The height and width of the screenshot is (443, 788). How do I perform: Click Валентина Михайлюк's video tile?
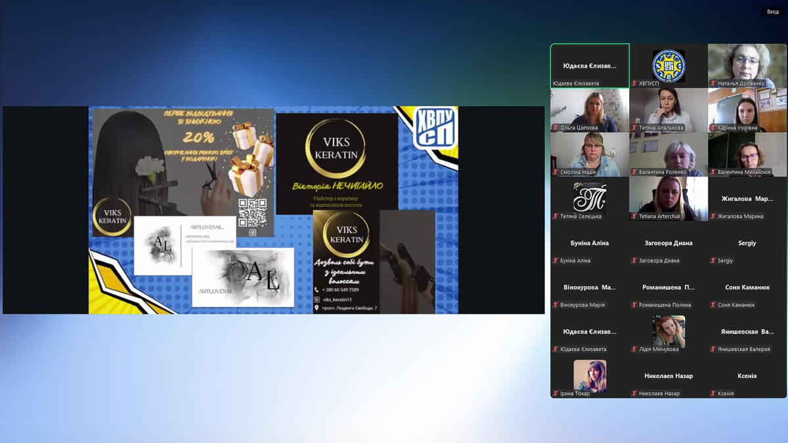[747, 155]
